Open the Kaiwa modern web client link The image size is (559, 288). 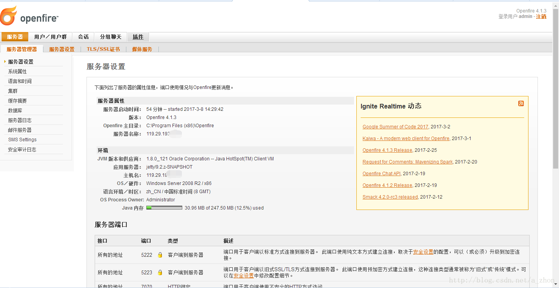tap(406, 139)
